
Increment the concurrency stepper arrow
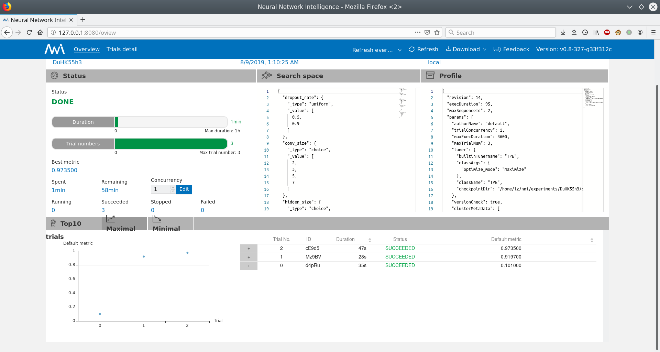173,187
